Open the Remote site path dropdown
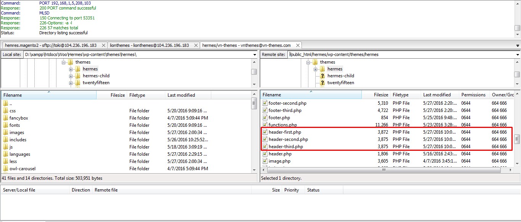 [x=517, y=55]
